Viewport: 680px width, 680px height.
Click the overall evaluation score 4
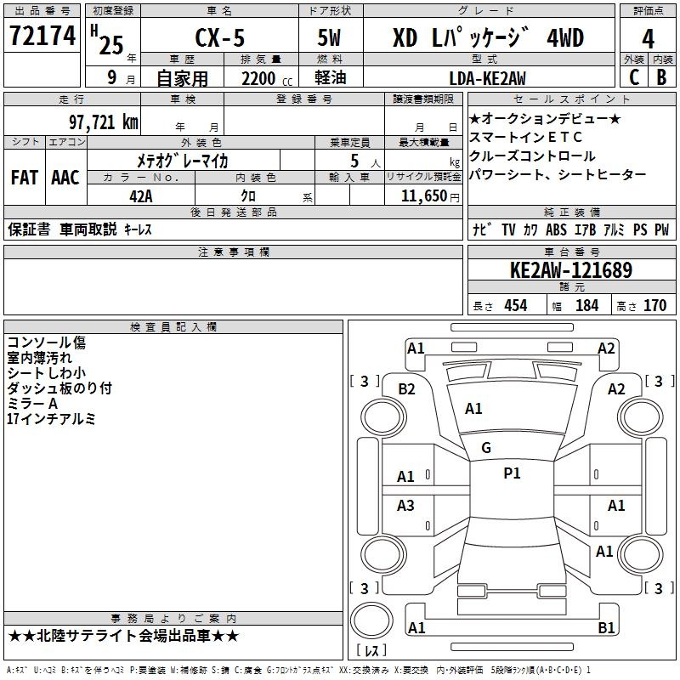[648, 39]
